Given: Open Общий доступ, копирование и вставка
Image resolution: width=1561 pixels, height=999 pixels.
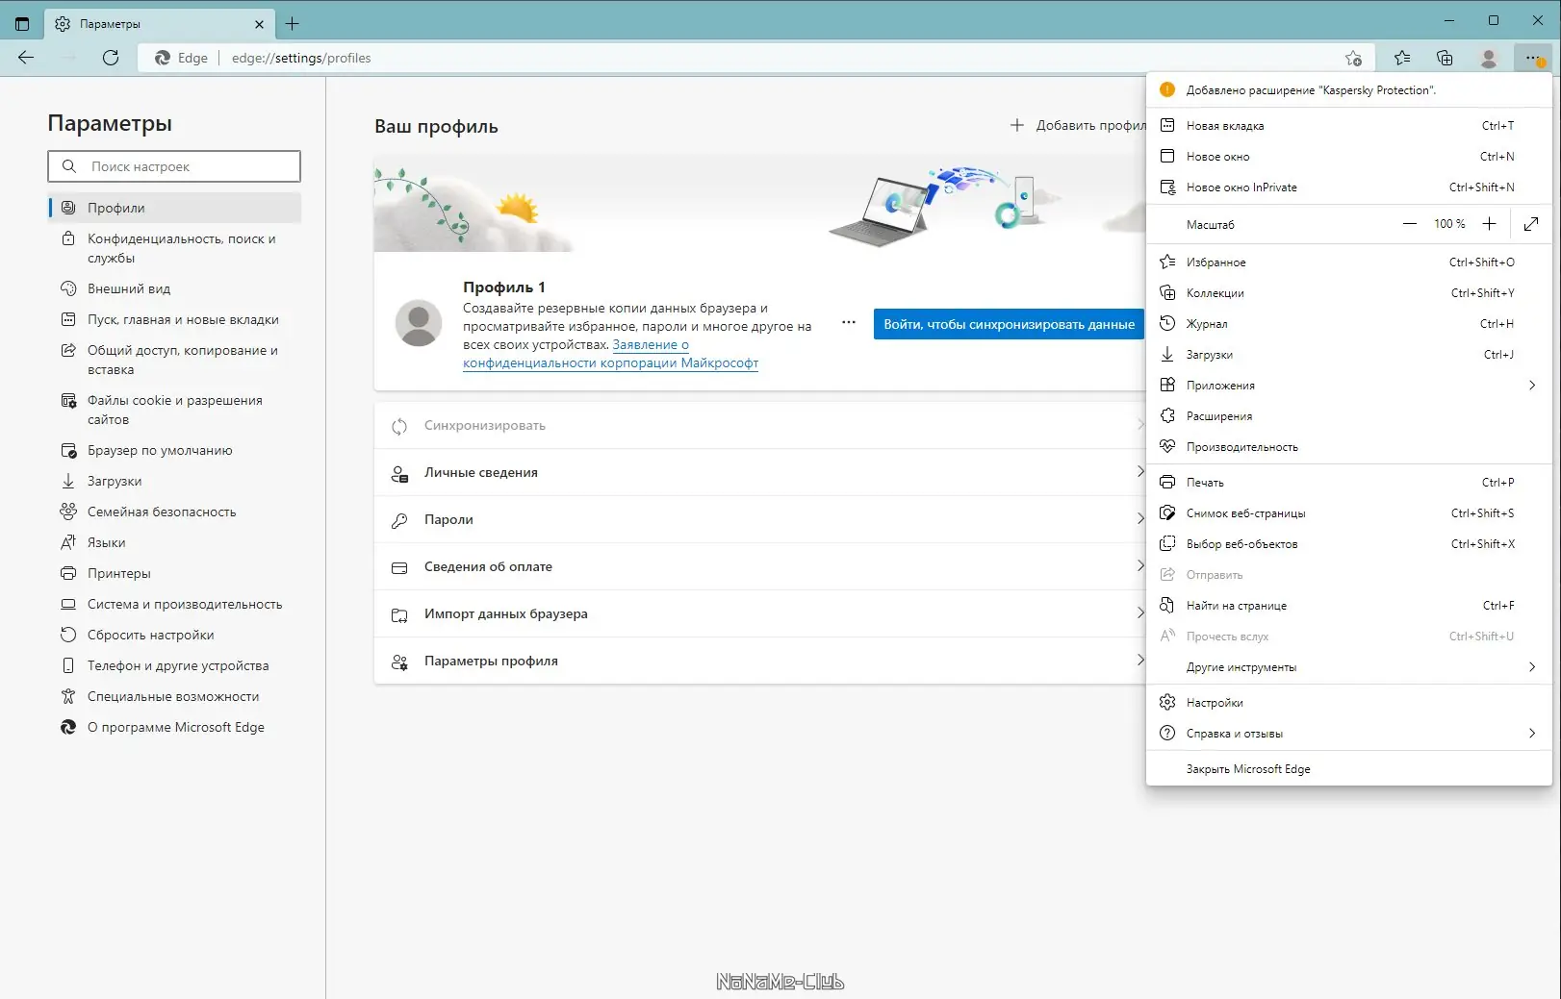Looking at the screenshot, I should click(175, 360).
